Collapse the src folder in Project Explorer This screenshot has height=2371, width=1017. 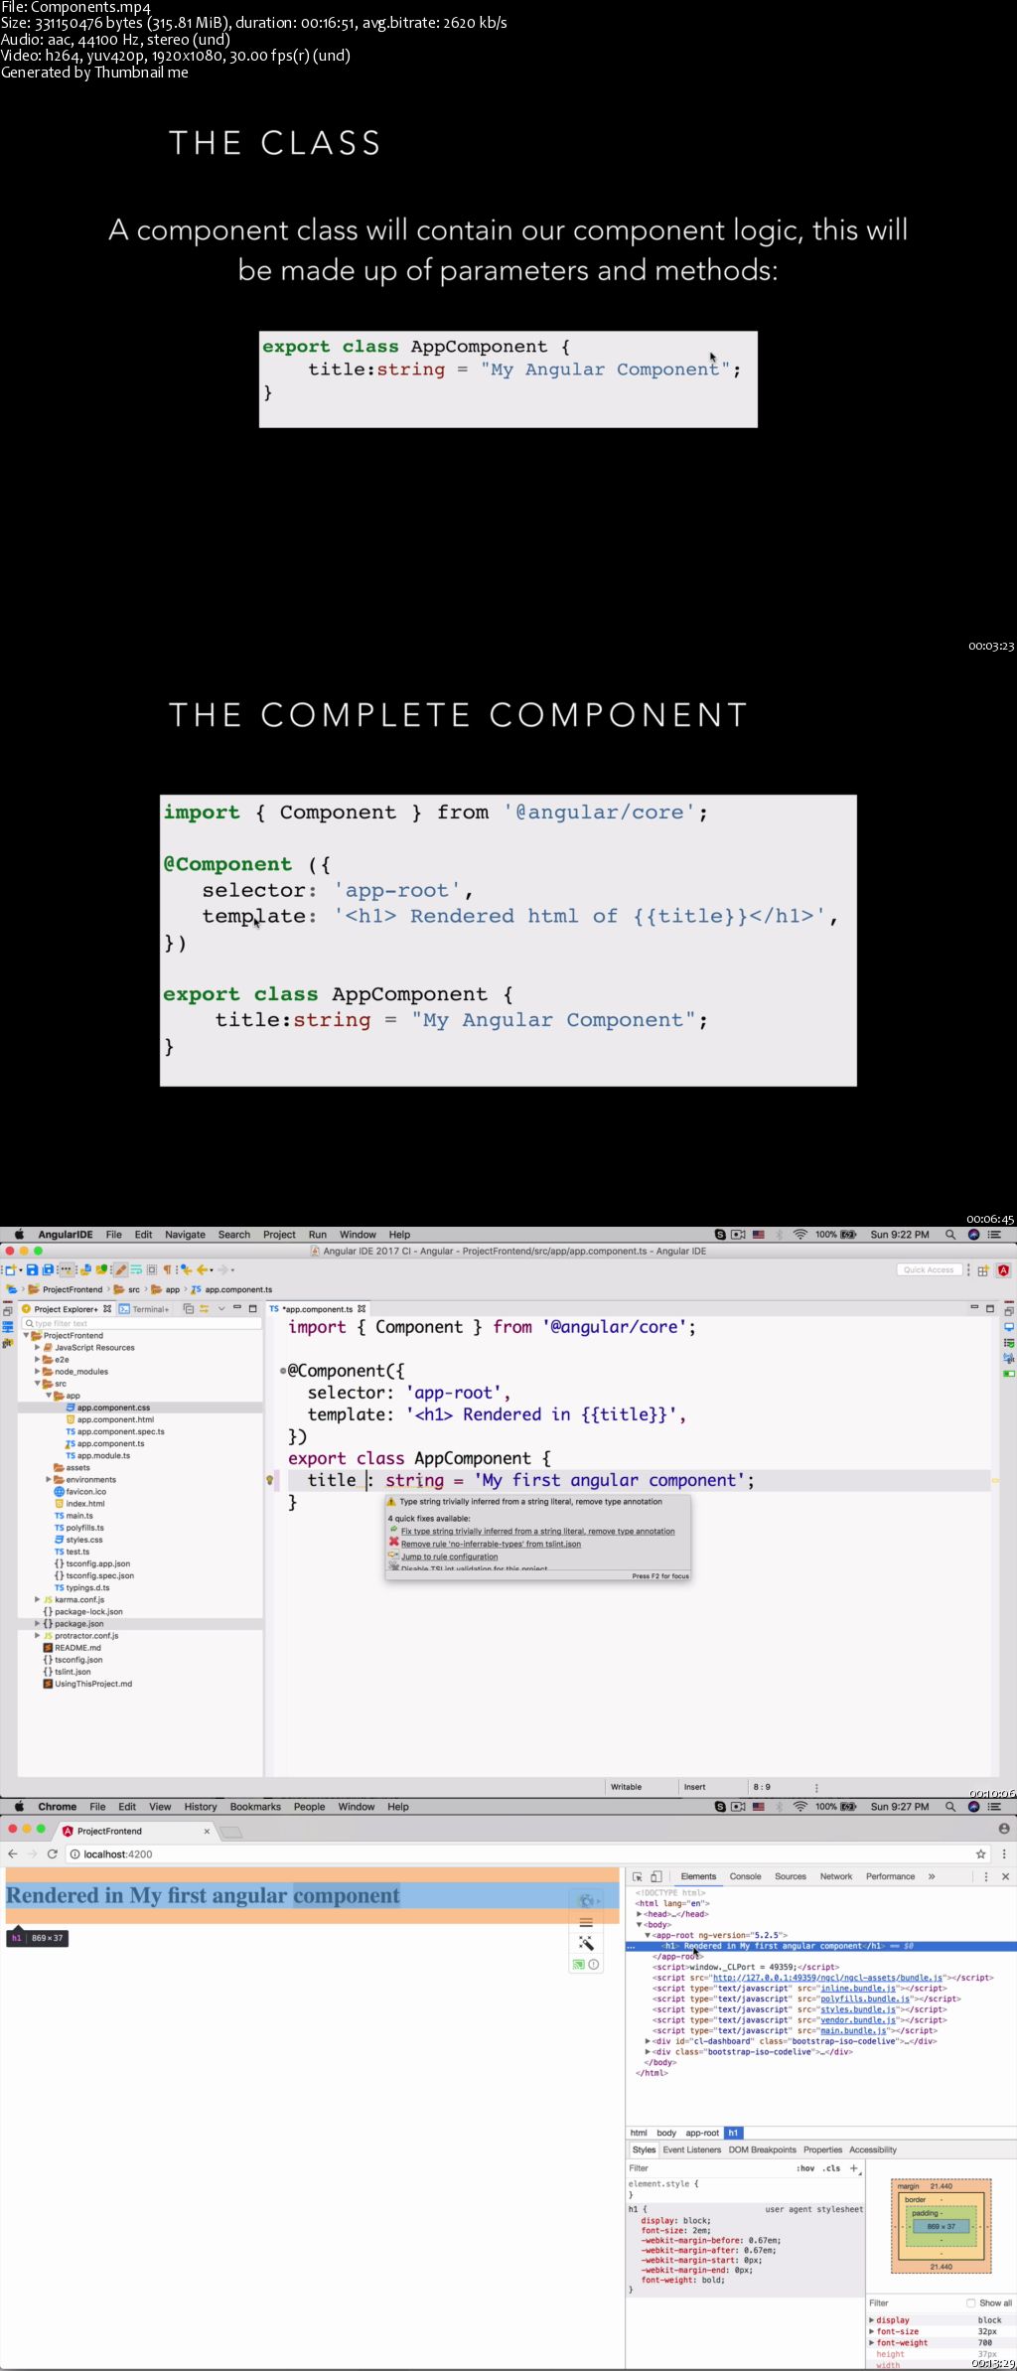click(x=37, y=1384)
